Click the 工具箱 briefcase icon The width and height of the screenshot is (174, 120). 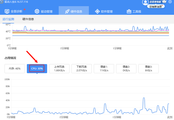[x=129, y=12]
